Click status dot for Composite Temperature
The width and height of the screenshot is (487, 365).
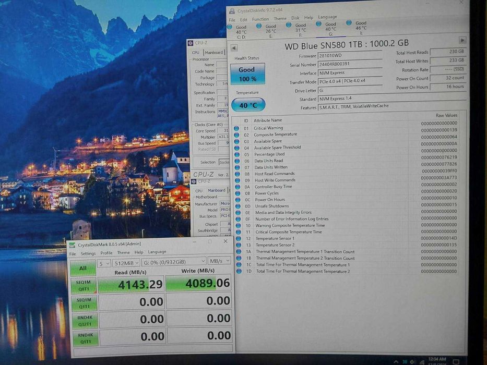click(236, 135)
